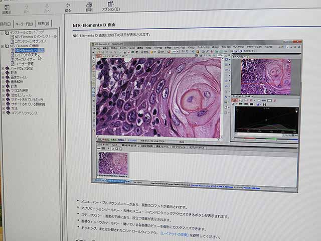Screen dimensions: 321x241
Task: Expand the 画像ファイル node
Action: point(3,77)
